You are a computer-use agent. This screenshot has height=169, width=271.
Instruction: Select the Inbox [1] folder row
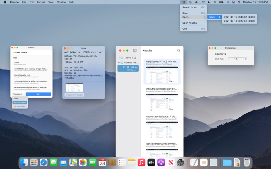[128, 57]
